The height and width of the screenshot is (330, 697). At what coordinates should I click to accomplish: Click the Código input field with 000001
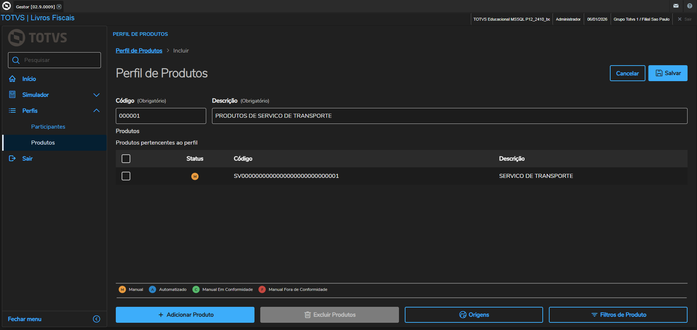tap(161, 116)
